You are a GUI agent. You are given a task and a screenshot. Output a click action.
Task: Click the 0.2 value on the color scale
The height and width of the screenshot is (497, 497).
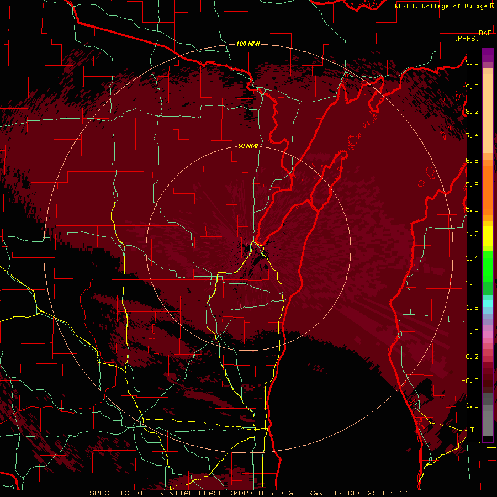[472, 356]
